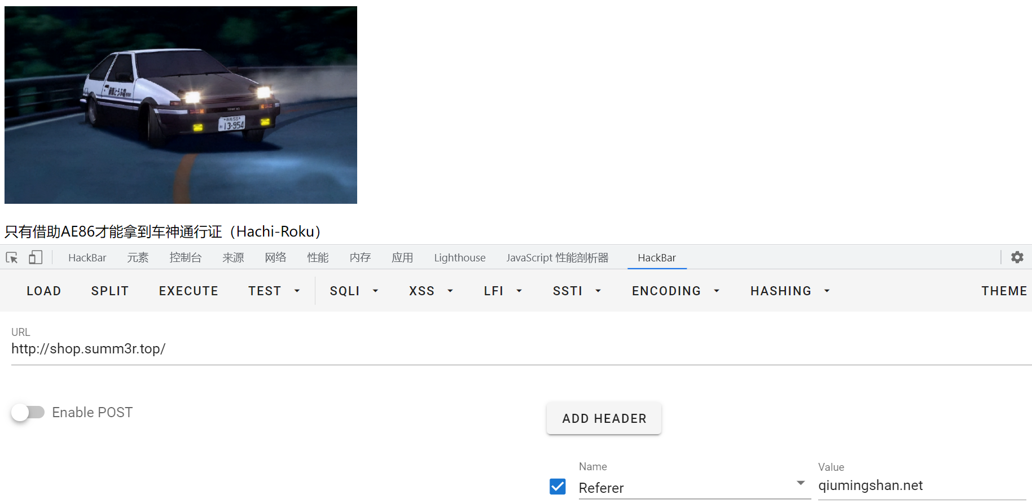Expand the header Name dropdown arrow
This screenshot has width=1032, height=503.
(x=800, y=483)
